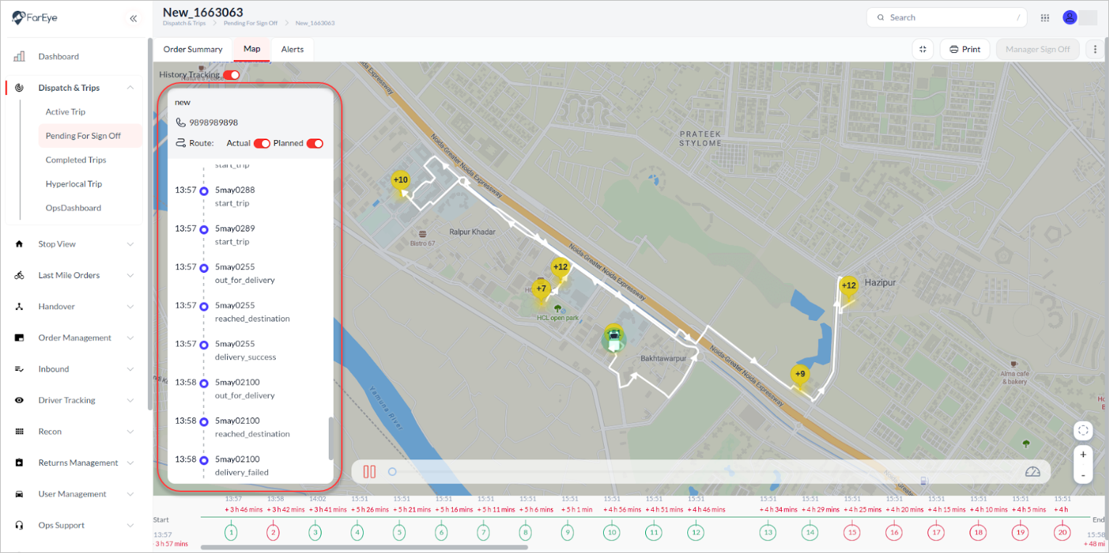The height and width of the screenshot is (553, 1109).
Task: Click the Manager Sign Off button
Action: tap(1038, 49)
